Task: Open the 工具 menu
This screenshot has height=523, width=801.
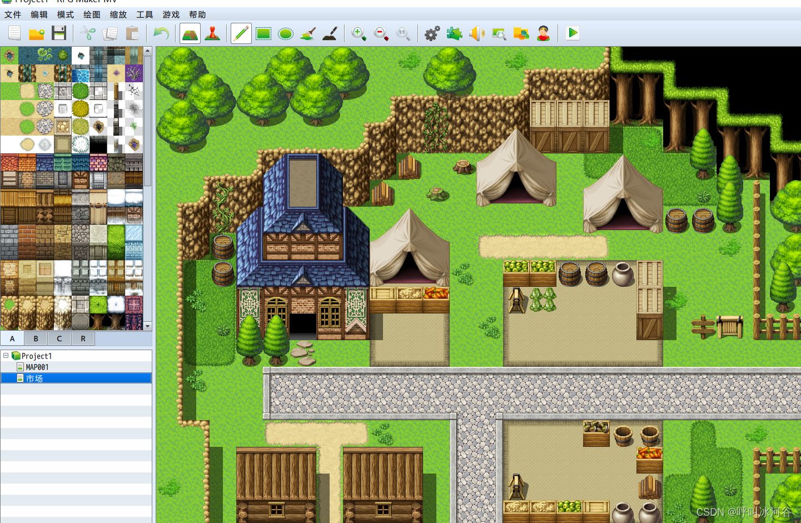Action: coord(145,14)
